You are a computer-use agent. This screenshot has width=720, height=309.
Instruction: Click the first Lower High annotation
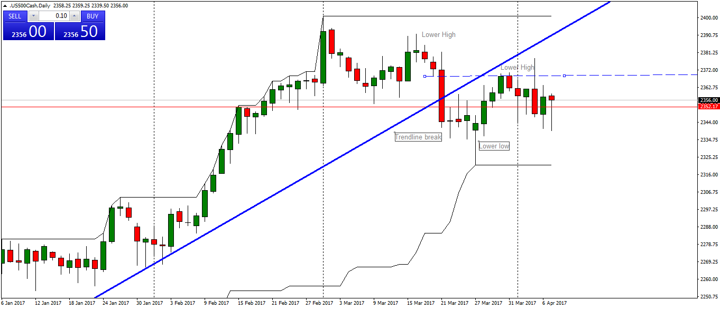pyautogui.click(x=438, y=34)
